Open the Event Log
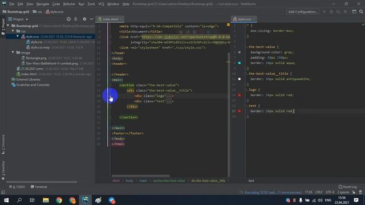Image resolution: width=365 pixels, height=205 pixels. (347, 187)
